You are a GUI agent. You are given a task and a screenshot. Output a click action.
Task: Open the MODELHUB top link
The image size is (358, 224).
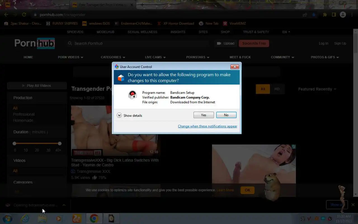[105, 32]
